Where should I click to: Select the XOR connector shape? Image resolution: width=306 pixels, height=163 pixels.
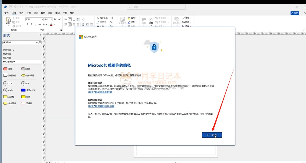click(x=8, y=83)
